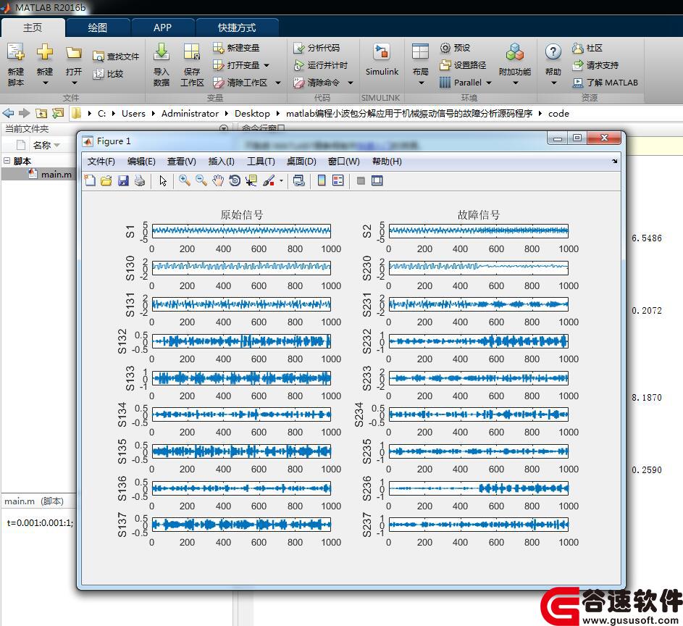Open Preferences (预设)

click(455, 48)
